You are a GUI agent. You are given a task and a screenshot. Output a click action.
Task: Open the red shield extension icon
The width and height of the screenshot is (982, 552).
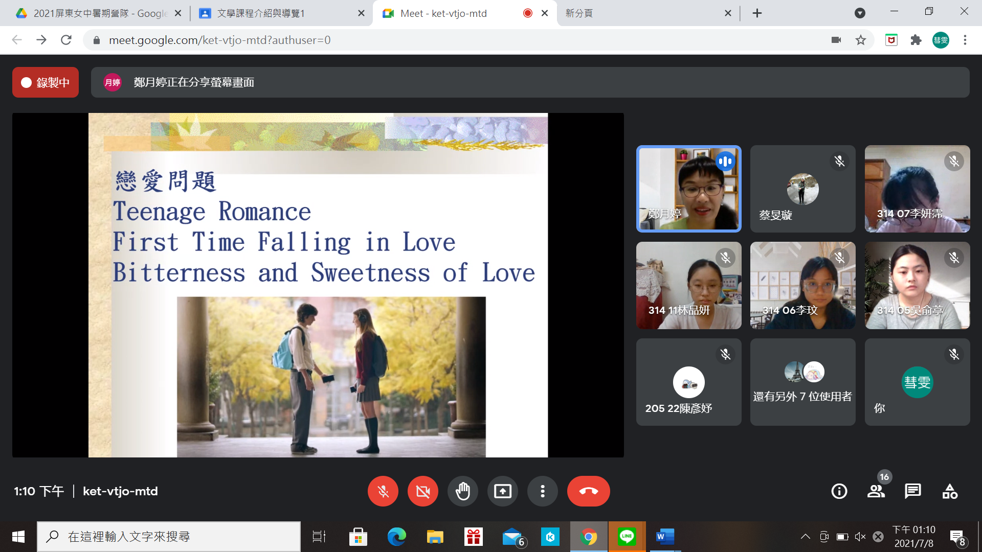pos(891,40)
